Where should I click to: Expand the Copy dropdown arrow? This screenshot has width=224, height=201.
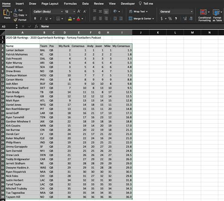(x=26, y=15)
